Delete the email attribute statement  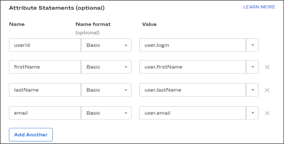[267, 113]
